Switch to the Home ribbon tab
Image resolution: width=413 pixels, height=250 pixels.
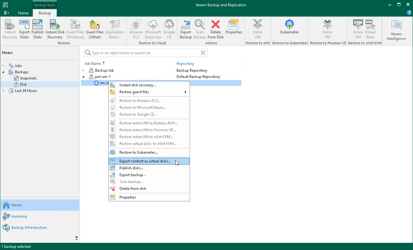click(23, 13)
